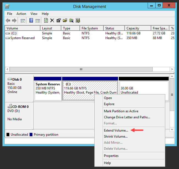Click the Disk 0 Basic label panel
The height and width of the screenshot is (169, 179).
[19, 89]
